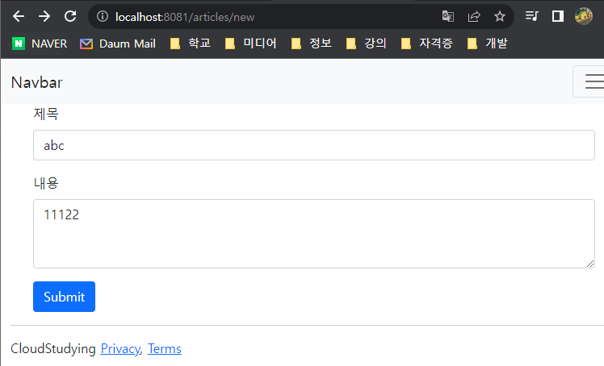Open the media control icon

pyautogui.click(x=531, y=16)
